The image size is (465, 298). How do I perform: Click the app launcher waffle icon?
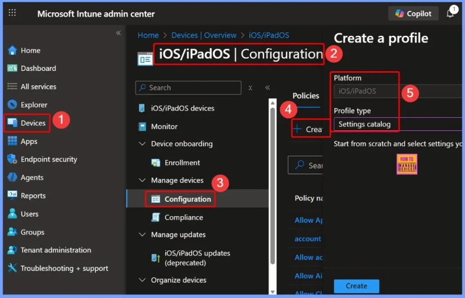(12, 13)
